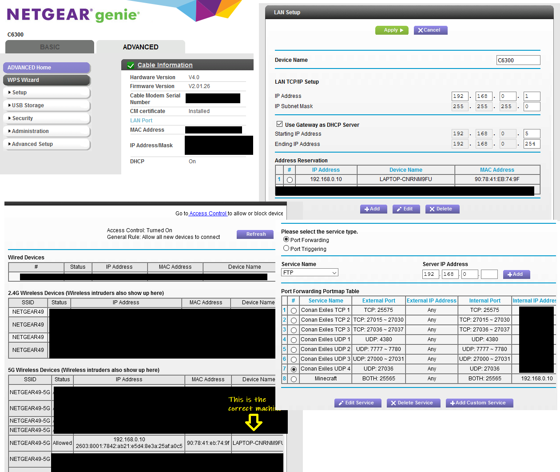Click Edit Service with pencil icon

click(x=356, y=403)
